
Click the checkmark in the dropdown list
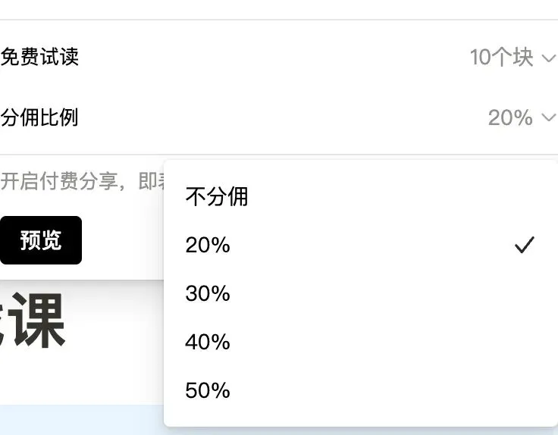click(x=524, y=245)
